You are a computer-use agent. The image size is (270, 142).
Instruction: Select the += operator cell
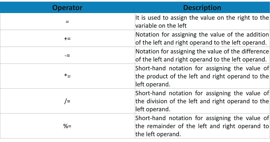point(67,39)
